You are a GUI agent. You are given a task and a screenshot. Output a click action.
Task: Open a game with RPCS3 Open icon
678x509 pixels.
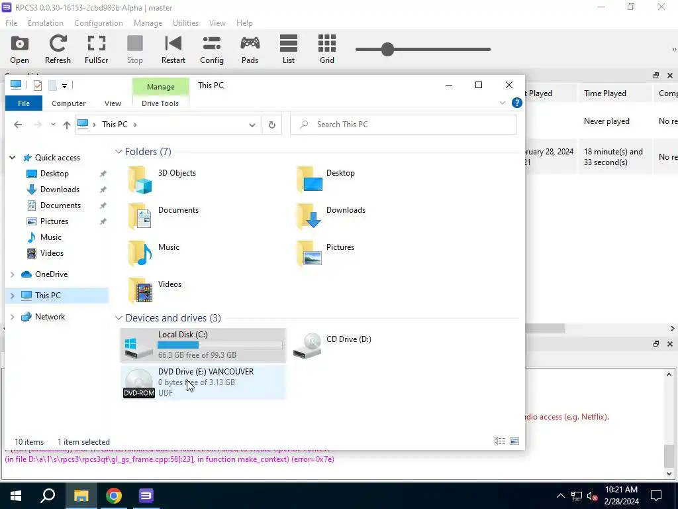tap(19, 50)
